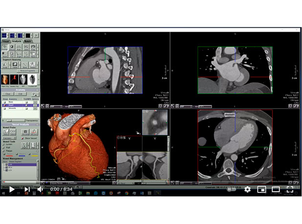Open the video settings gear icon
Viewport: 302px width, 224px height.
tap(247, 189)
